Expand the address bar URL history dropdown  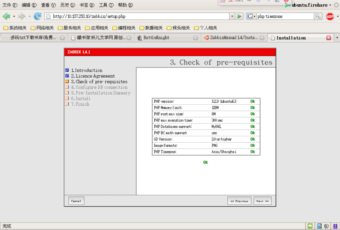point(232,16)
